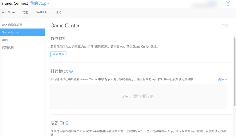The width and height of the screenshot is (236, 137).
Task: Click the iTunes Connect title
Action: [x=15, y=3]
